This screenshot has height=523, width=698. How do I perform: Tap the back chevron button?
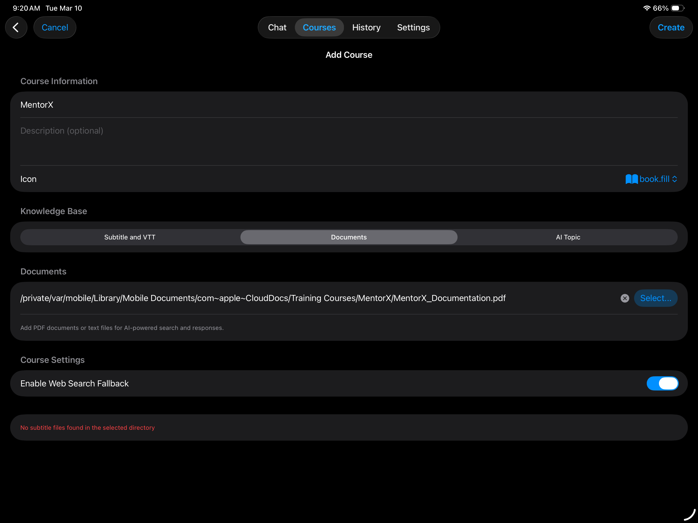point(16,27)
